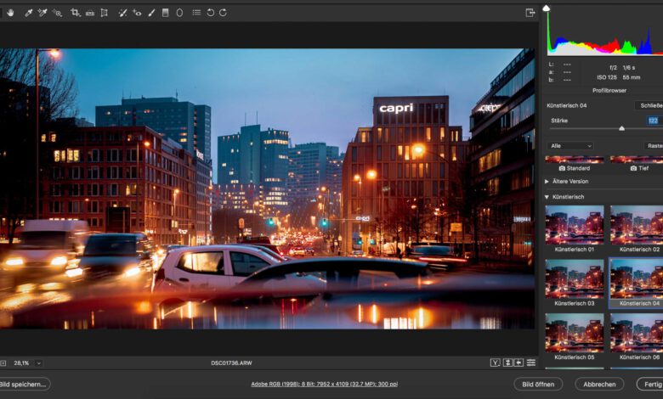Image resolution: width=663 pixels, height=399 pixels.
Task: Toggle before/after view Y button
Action: click(x=496, y=362)
